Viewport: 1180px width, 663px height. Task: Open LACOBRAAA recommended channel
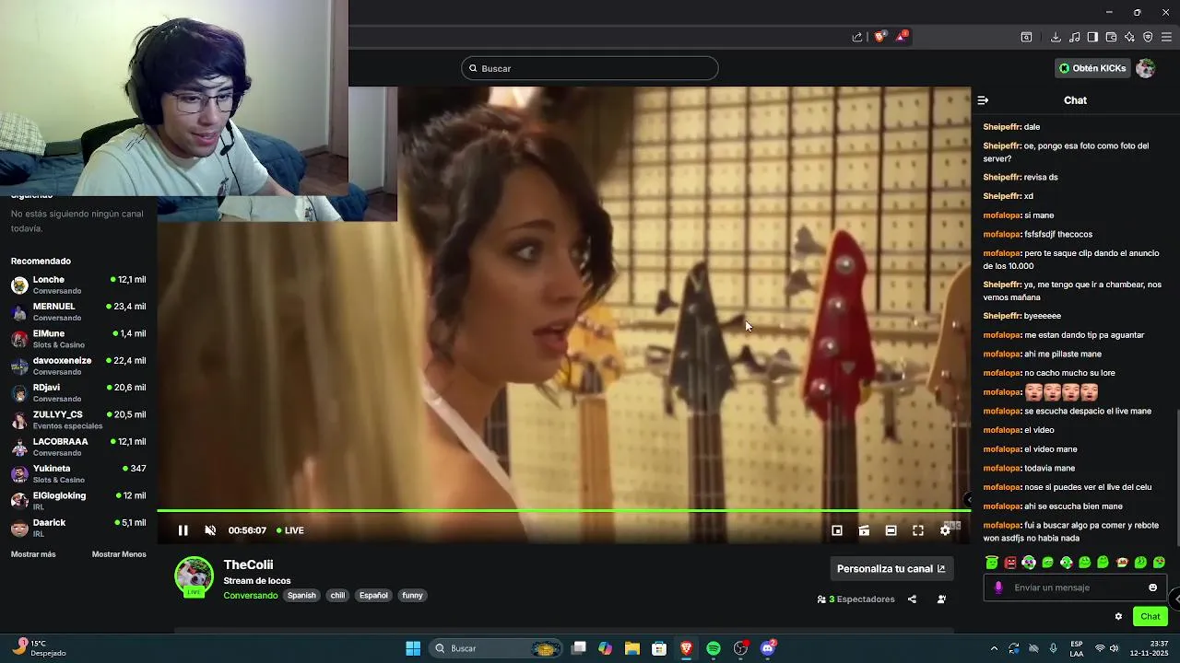coord(78,447)
